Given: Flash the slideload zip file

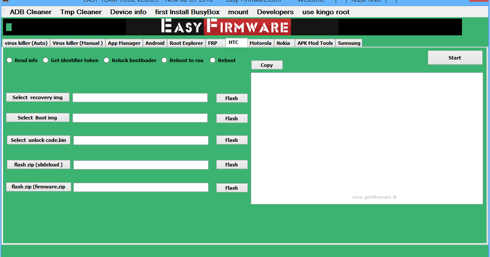Looking at the screenshot, I should [232, 165].
